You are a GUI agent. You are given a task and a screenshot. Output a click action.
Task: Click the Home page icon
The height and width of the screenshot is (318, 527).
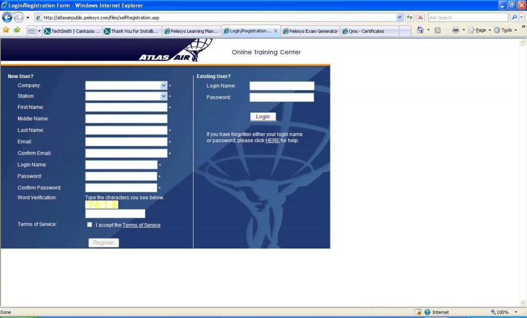[x=420, y=30]
